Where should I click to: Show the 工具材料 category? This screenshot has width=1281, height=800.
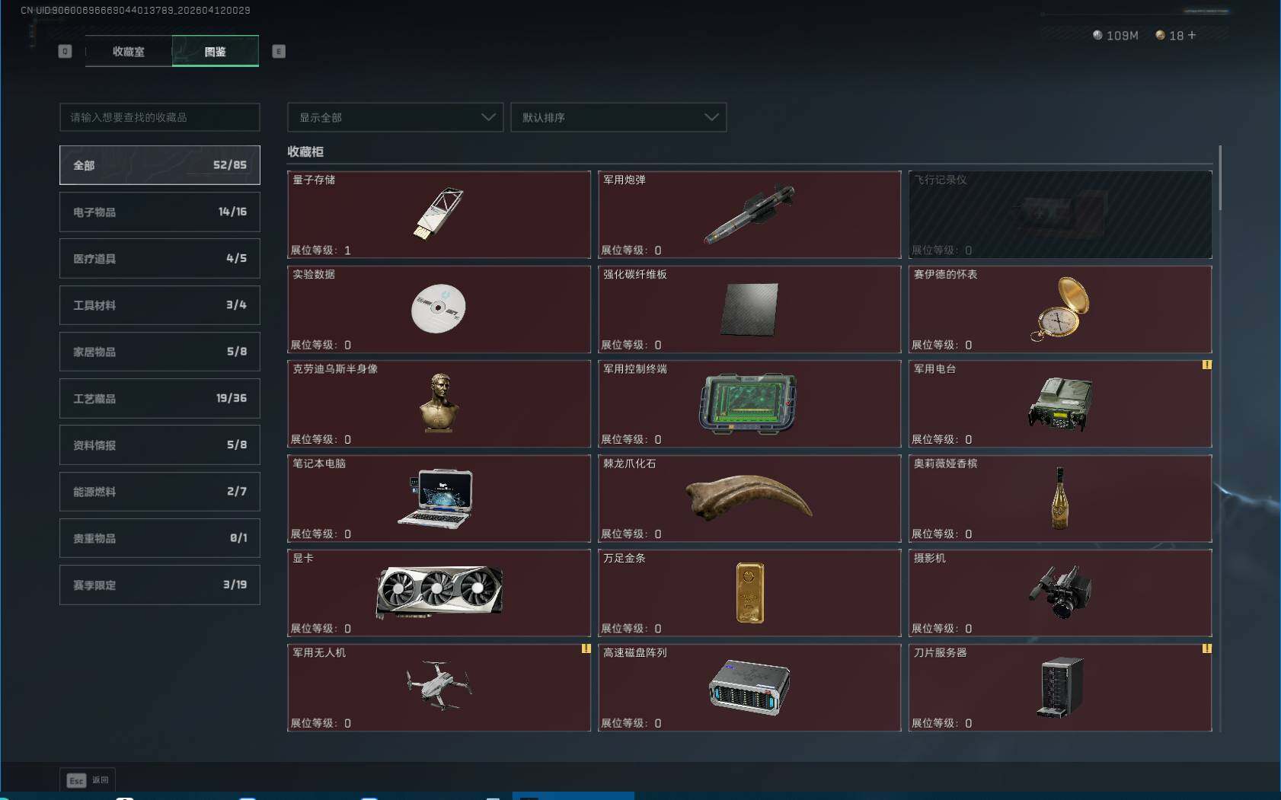point(160,305)
